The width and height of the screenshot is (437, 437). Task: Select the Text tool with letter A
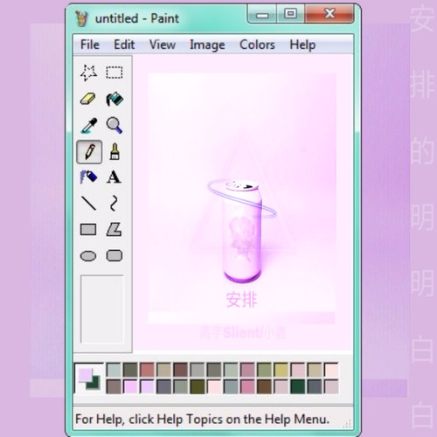114,177
